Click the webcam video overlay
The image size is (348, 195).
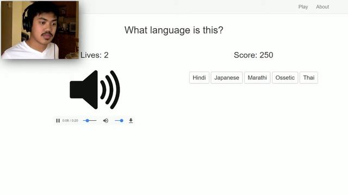(x=40, y=30)
